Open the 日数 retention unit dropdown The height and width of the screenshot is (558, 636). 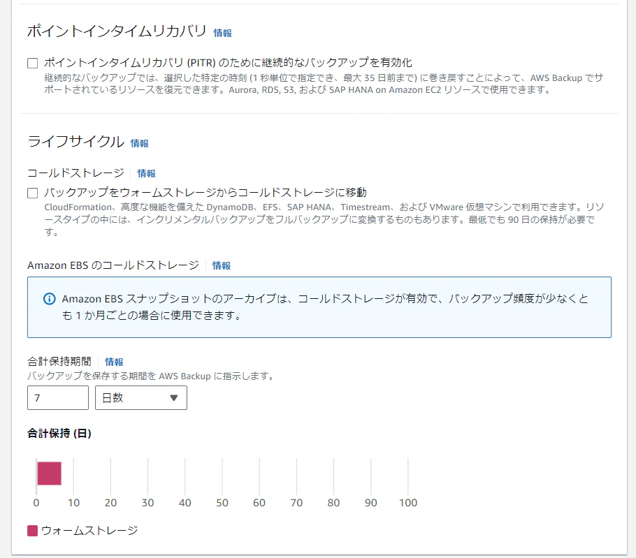click(141, 397)
